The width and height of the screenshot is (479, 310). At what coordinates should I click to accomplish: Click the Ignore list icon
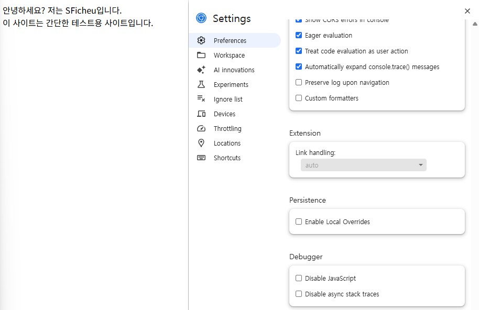201,98
